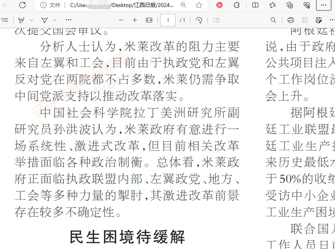This screenshot has width=335, height=250.
Task: Open the Favorites list icon
Action: [x=273, y=5]
